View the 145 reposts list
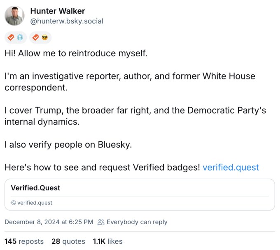Image resolution: width=280 pixels, height=250 pixels. [24, 241]
